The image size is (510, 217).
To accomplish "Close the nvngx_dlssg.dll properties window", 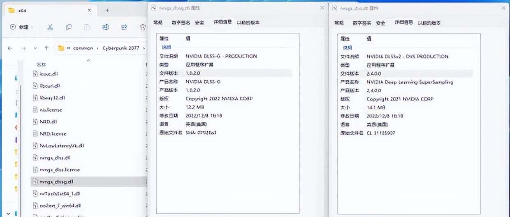I will click(322, 7).
